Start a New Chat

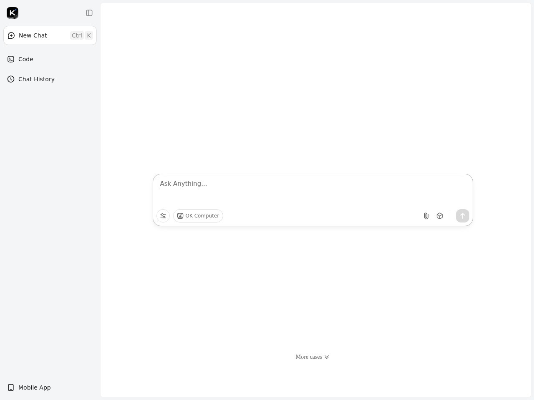(33, 35)
